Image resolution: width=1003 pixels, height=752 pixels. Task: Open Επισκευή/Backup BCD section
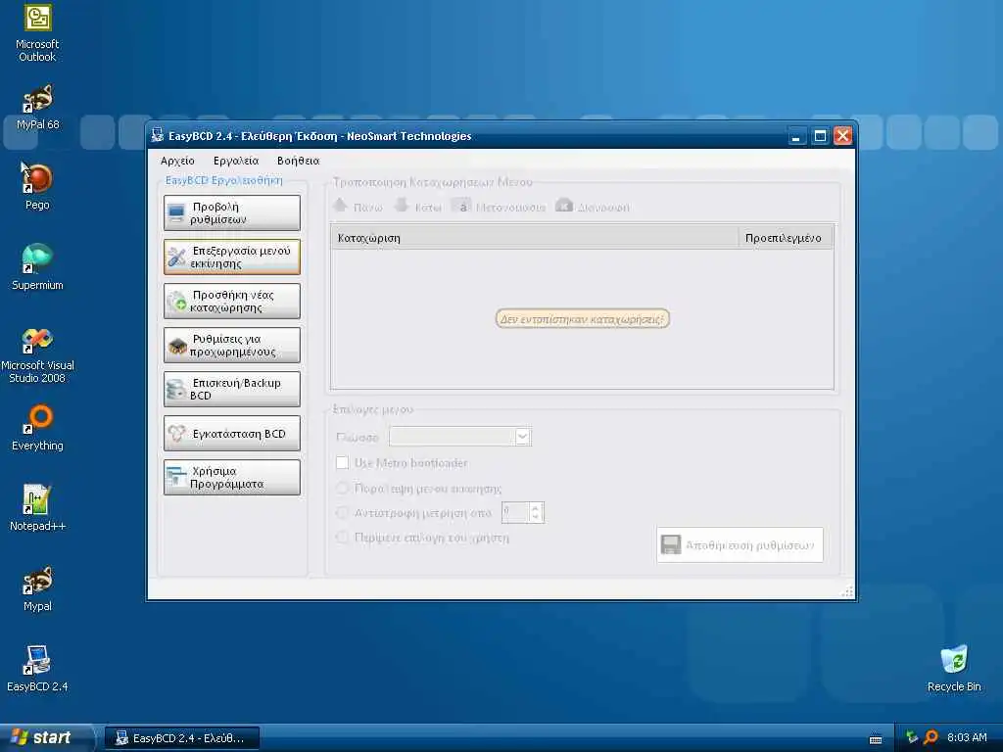point(231,389)
